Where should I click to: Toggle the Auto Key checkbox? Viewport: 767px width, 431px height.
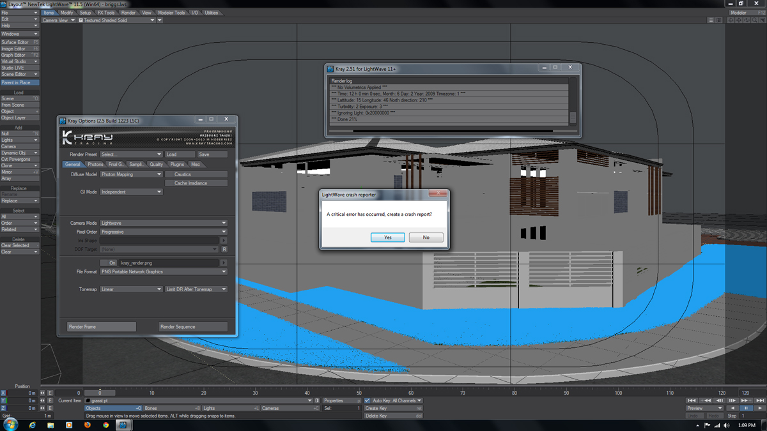click(367, 401)
